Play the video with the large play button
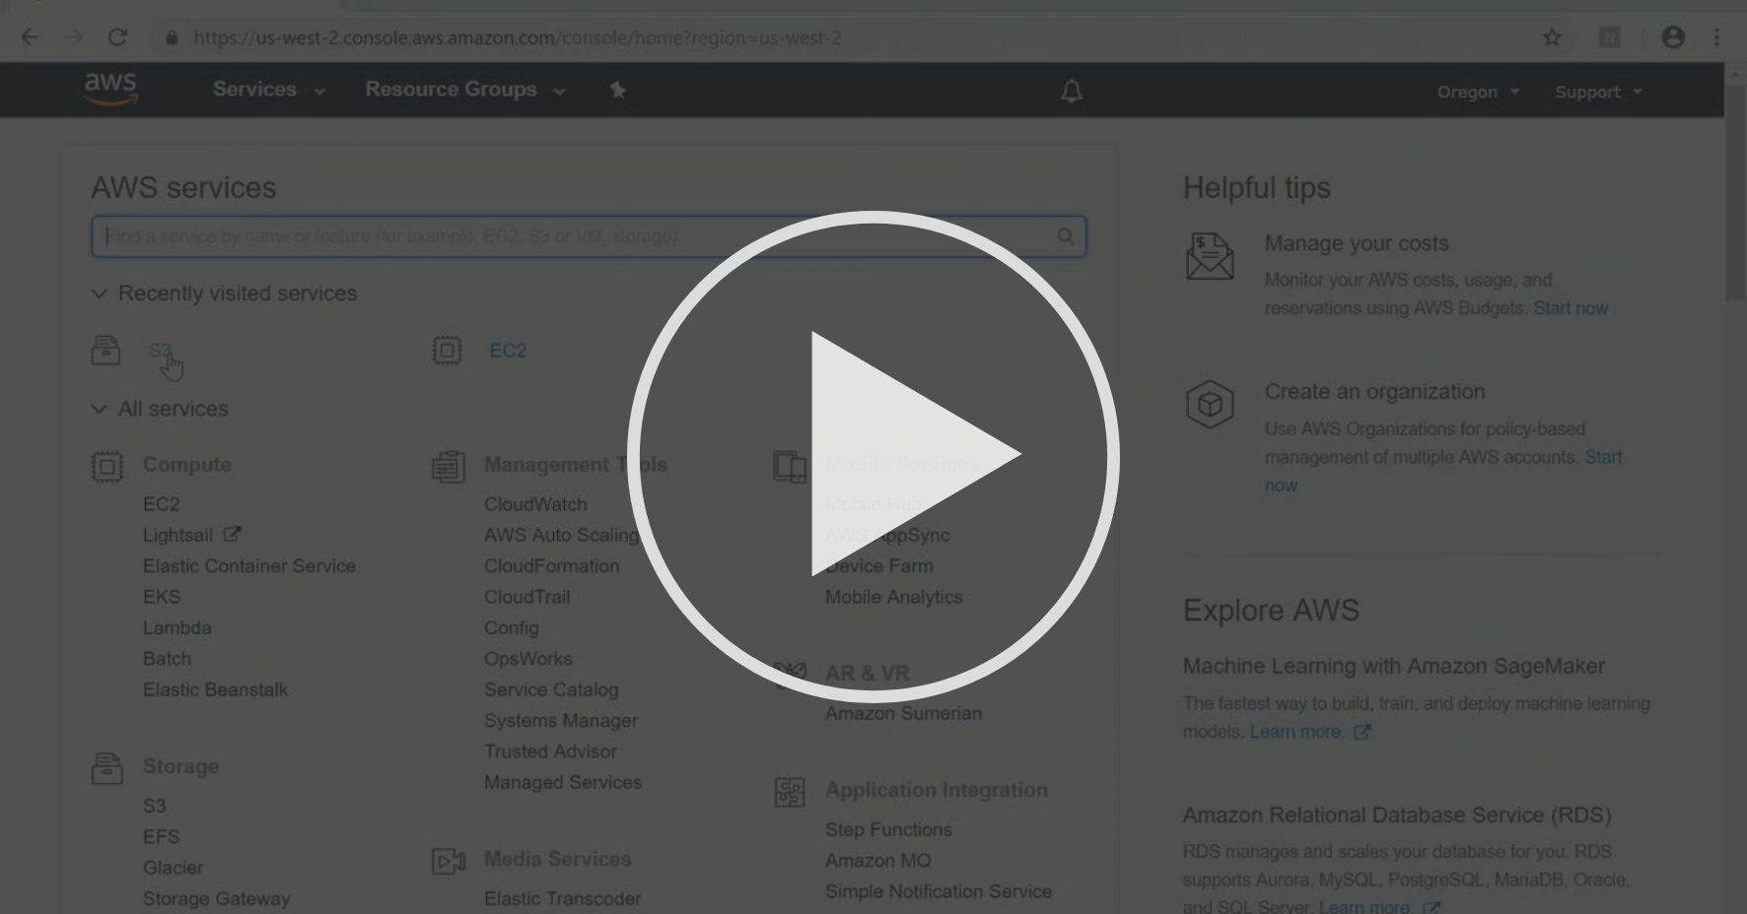 [873, 456]
